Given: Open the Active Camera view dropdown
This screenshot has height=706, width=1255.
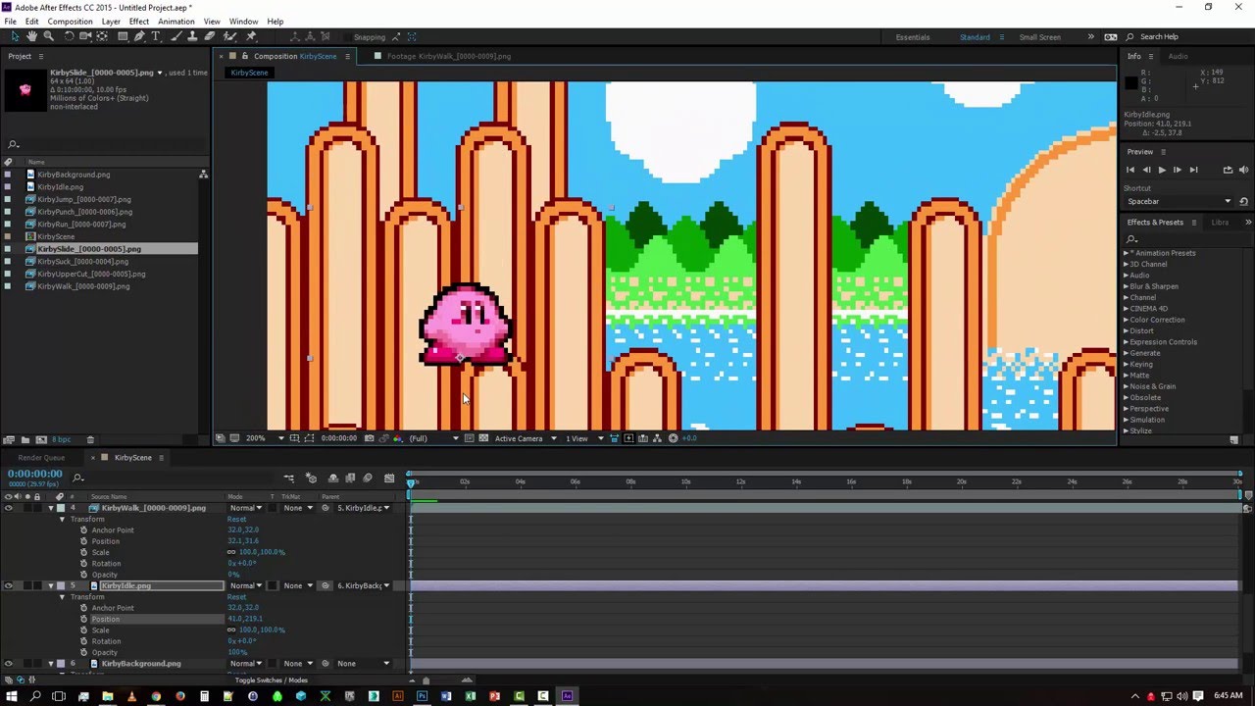Looking at the screenshot, I should click(x=526, y=438).
